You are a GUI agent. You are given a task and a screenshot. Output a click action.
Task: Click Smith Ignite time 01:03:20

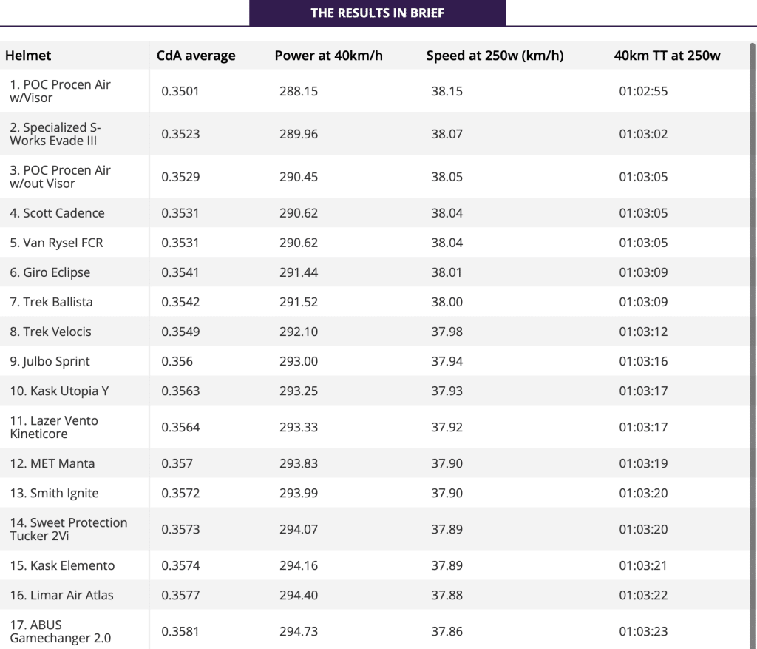(643, 493)
